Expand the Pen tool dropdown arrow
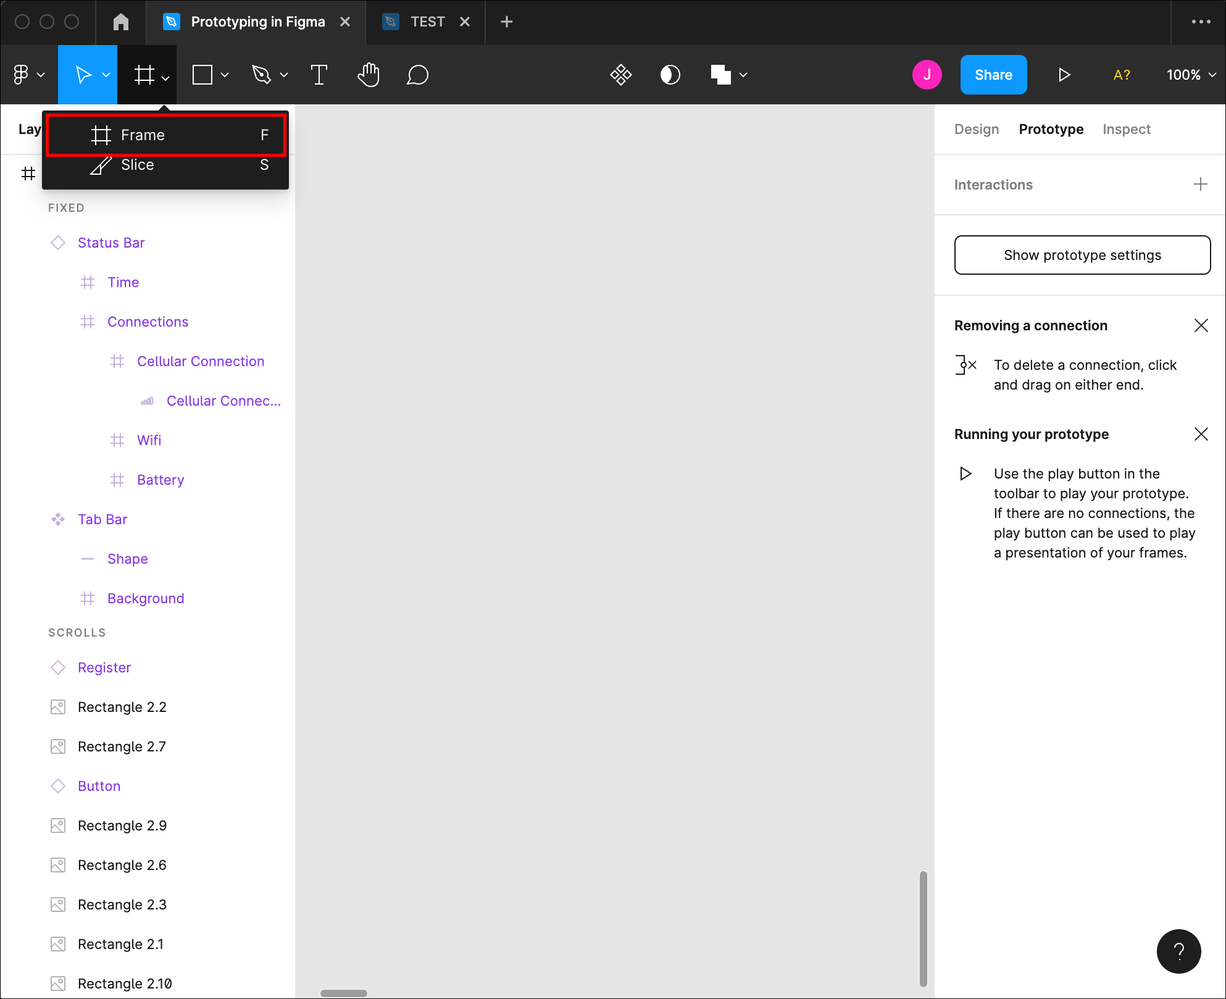 tap(284, 75)
